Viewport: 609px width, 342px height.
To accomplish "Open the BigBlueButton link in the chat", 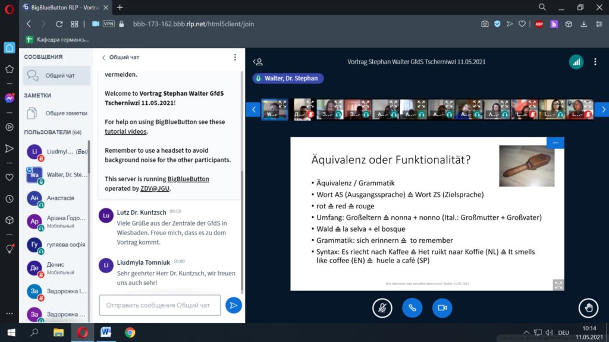I will click(x=188, y=179).
